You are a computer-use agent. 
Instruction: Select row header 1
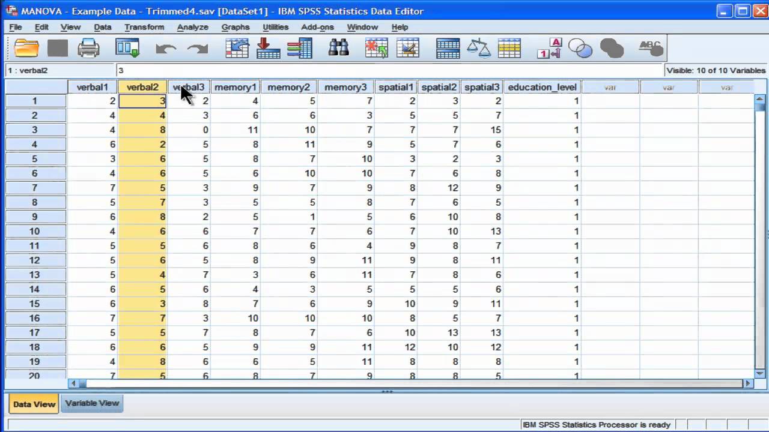(35, 101)
